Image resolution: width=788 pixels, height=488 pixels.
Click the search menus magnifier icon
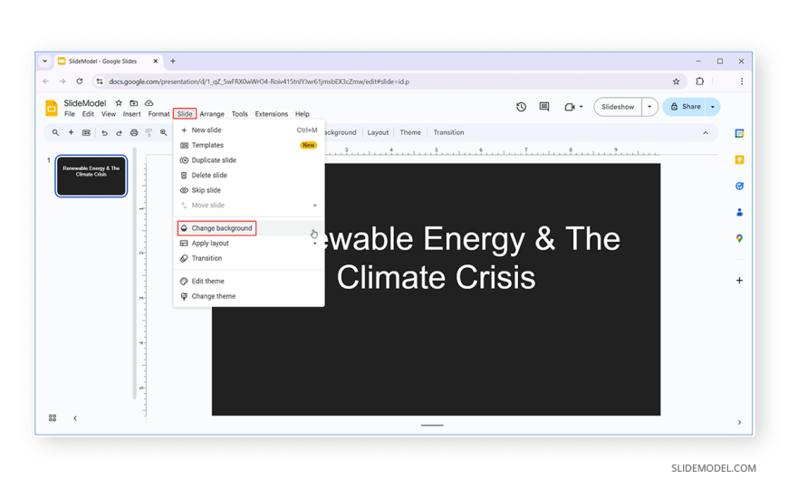coord(55,133)
